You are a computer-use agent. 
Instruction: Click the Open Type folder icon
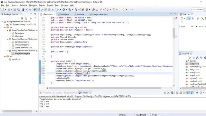pos(93,9)
